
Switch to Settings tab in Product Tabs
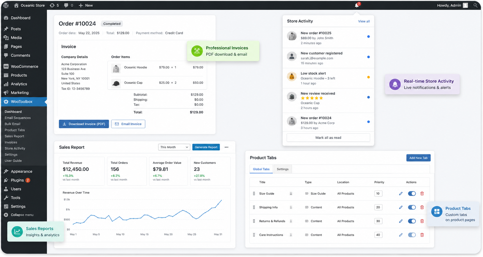click(283, 169)
